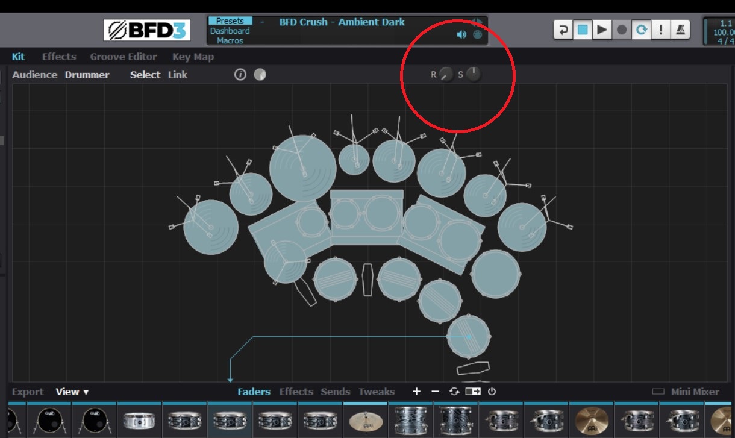Select the hi-hat in the kit view
The height and width of the screenshot is (438, 735).
286,261
